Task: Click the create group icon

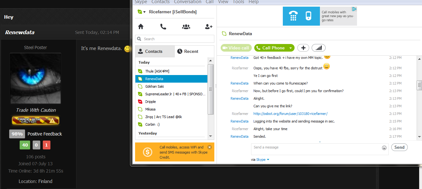Action: pos(186,27)
